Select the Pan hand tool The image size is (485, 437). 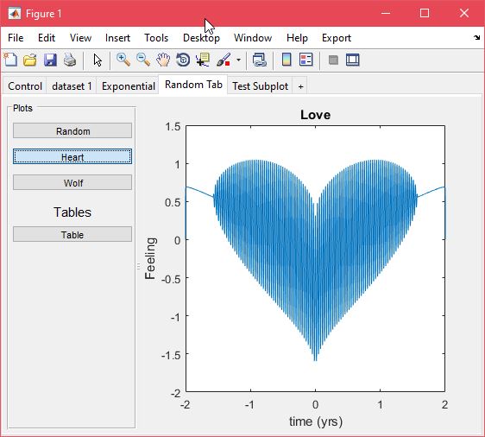[163, 60]
